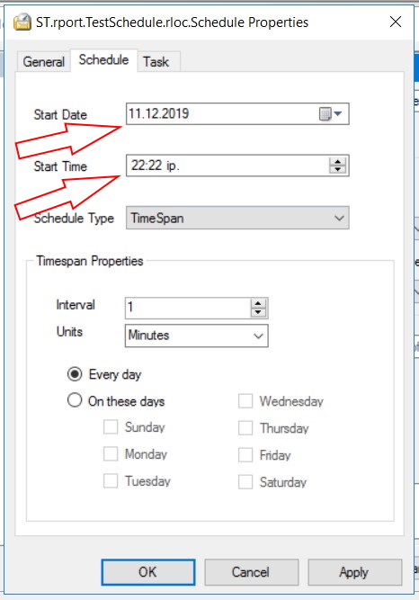Check the Wednesday checkbox

[x=245, y=401]
